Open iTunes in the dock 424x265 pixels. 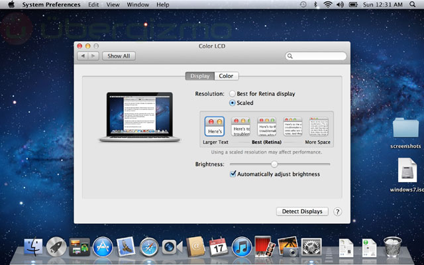[x=242, y=247]
